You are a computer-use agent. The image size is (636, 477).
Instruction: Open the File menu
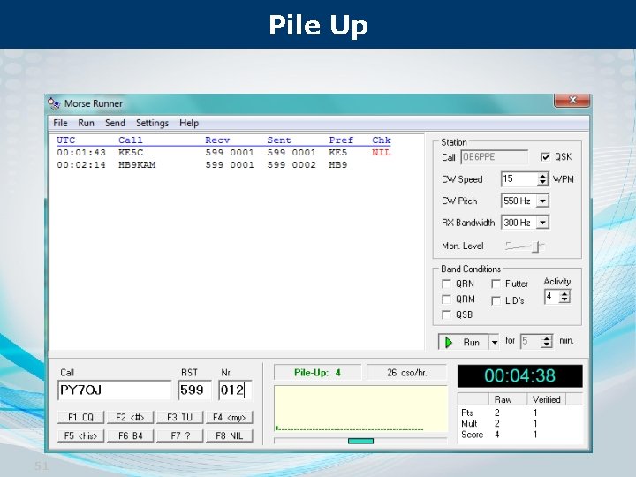(x=60, y=123)
